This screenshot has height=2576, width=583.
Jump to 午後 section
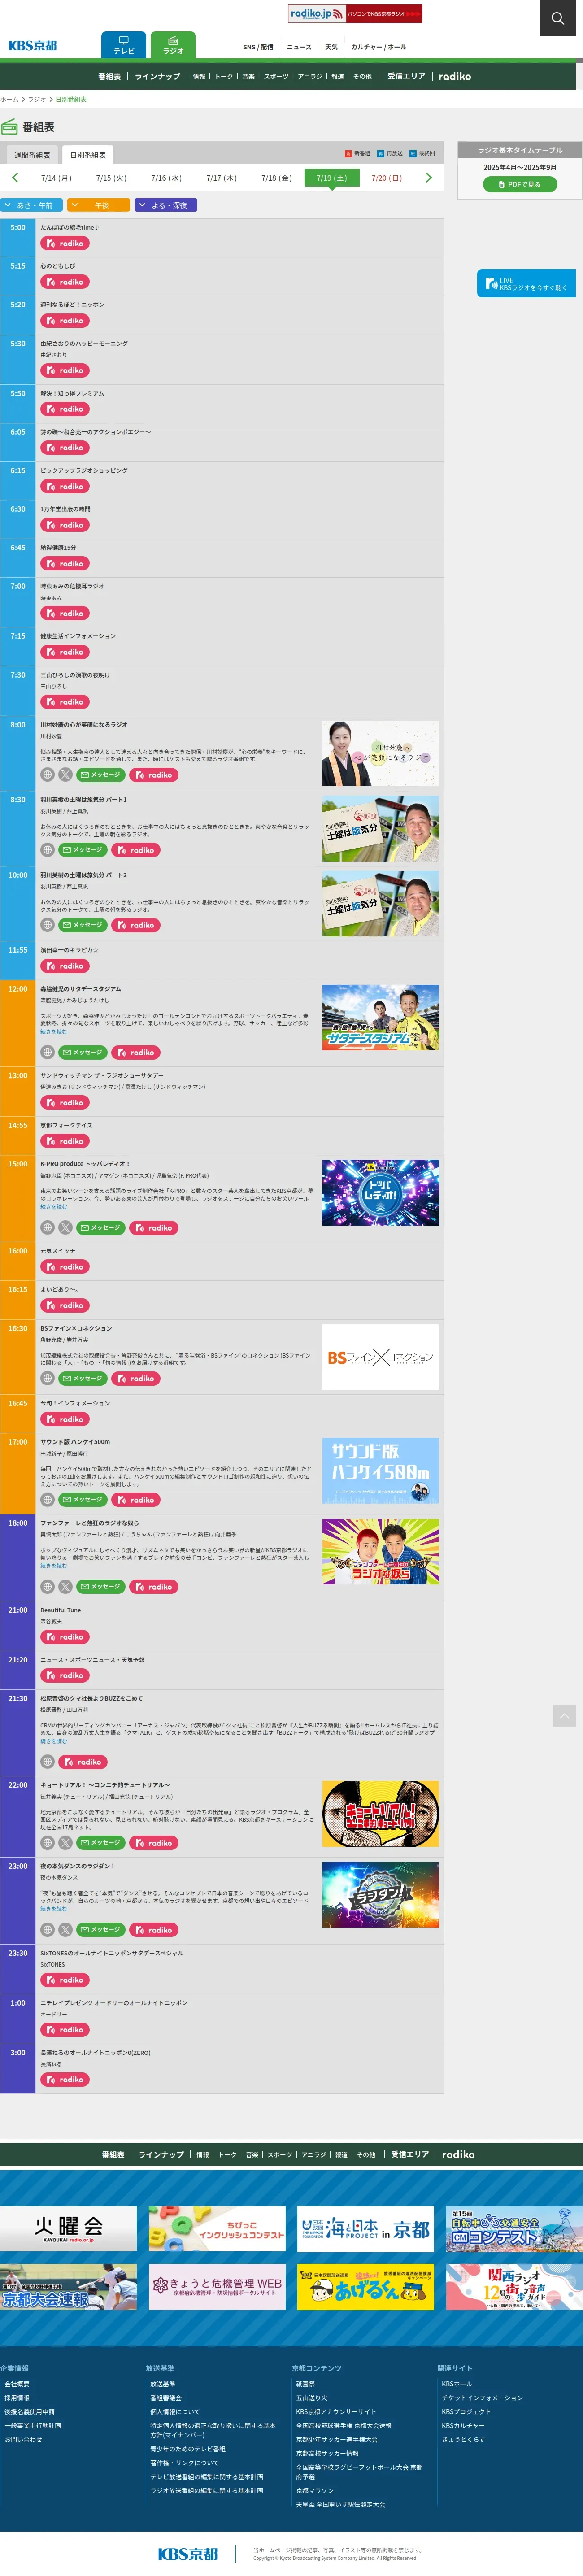point(98,205)
